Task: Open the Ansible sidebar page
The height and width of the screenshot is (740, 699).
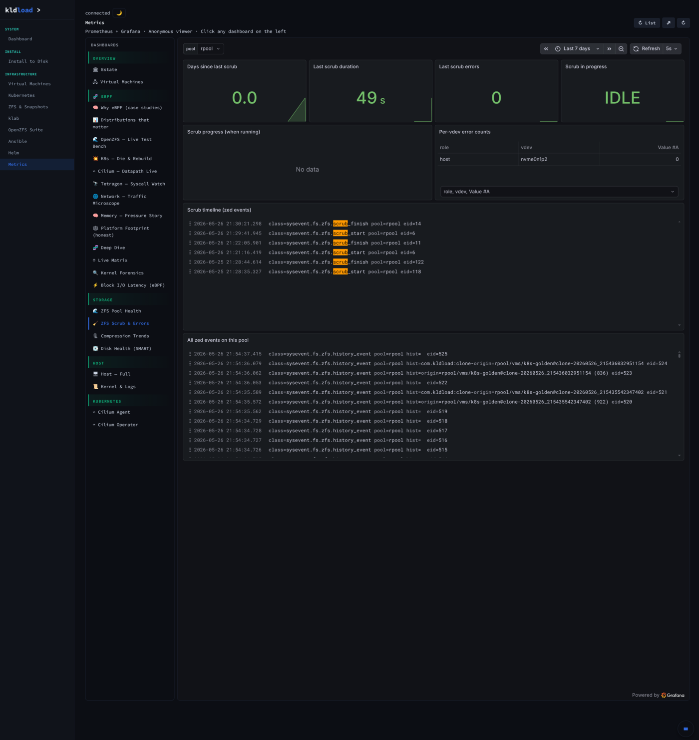Action: [x=17, y=141]
